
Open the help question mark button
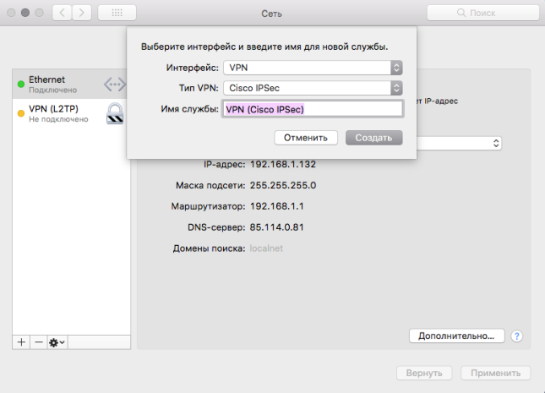(x=516, y=336)
